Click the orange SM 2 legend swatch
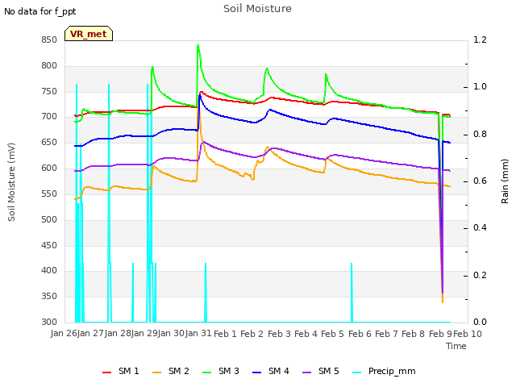Image resolution: width=516 pixels, height=387 pixels. tap(157, 372)
